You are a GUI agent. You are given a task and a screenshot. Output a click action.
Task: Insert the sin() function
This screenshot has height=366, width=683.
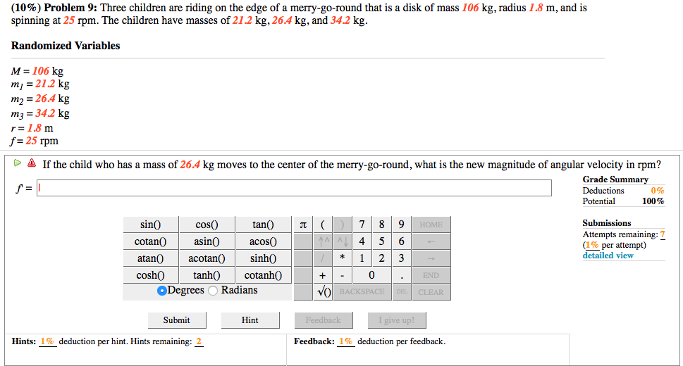pyautogui.click(x=151, y=225)
